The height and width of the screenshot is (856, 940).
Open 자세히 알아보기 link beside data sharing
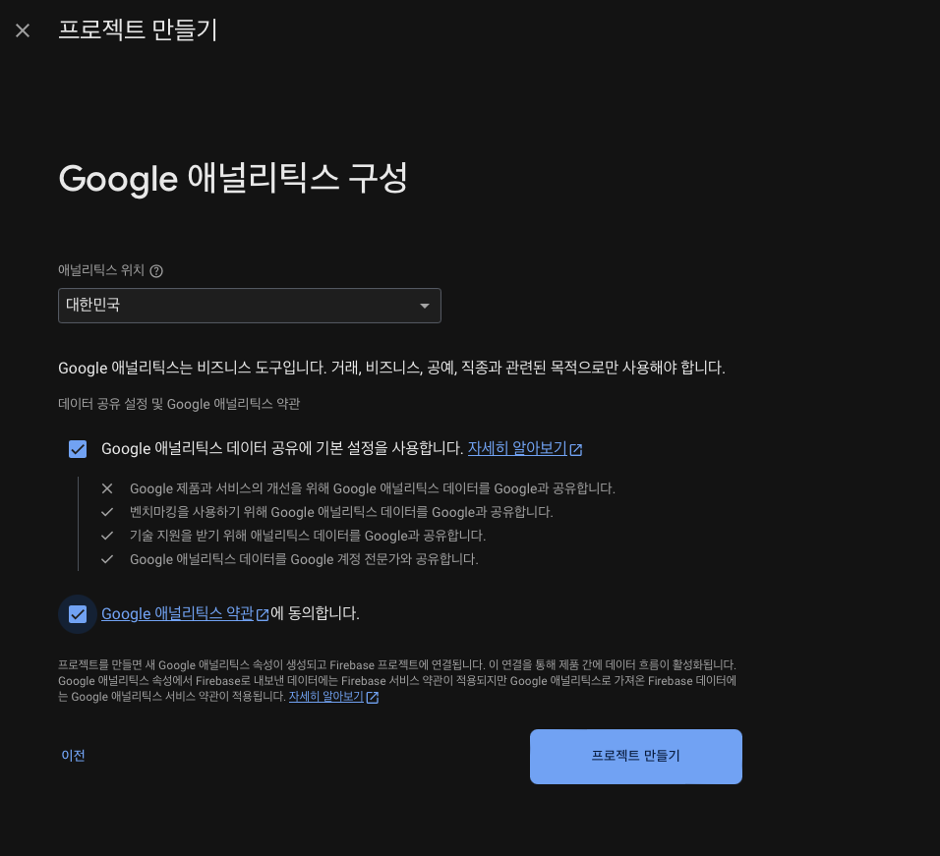pyautogui.click(x=517, y=448)
